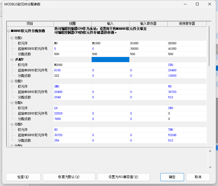The height and width of the screenshot is (186, 218).
Task: Select the 保持寄存器 column header
Action: point(187,24)
